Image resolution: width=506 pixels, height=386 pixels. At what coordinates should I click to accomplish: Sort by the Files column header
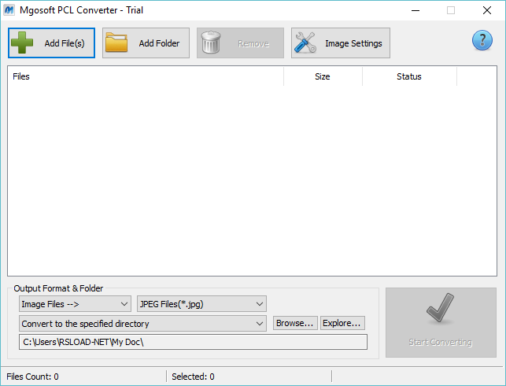(x=146, y=76)
